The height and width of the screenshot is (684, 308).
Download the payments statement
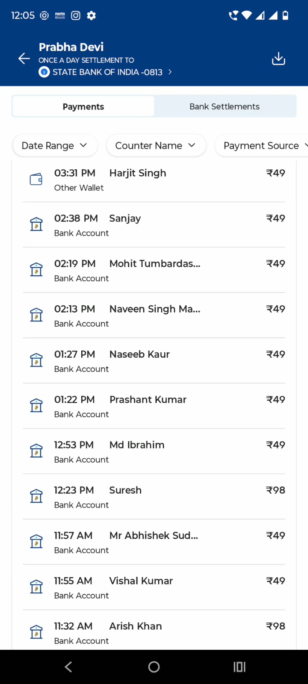278,59
